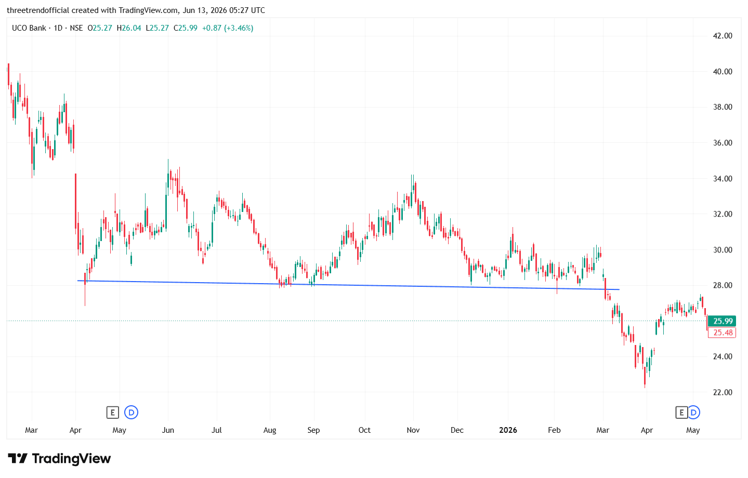The height and width of the screenshot is (478, 748).
Task: Select the red 25.48 price label
Action: click(x=722, y=333)
